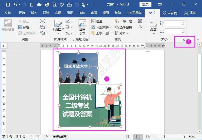Expand the 裁剪 crop options arrow

[x=154, y=34]
